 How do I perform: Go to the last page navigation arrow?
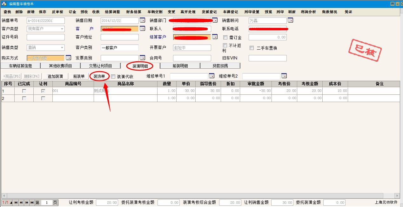pyautogui.click(x=32, y=203)
